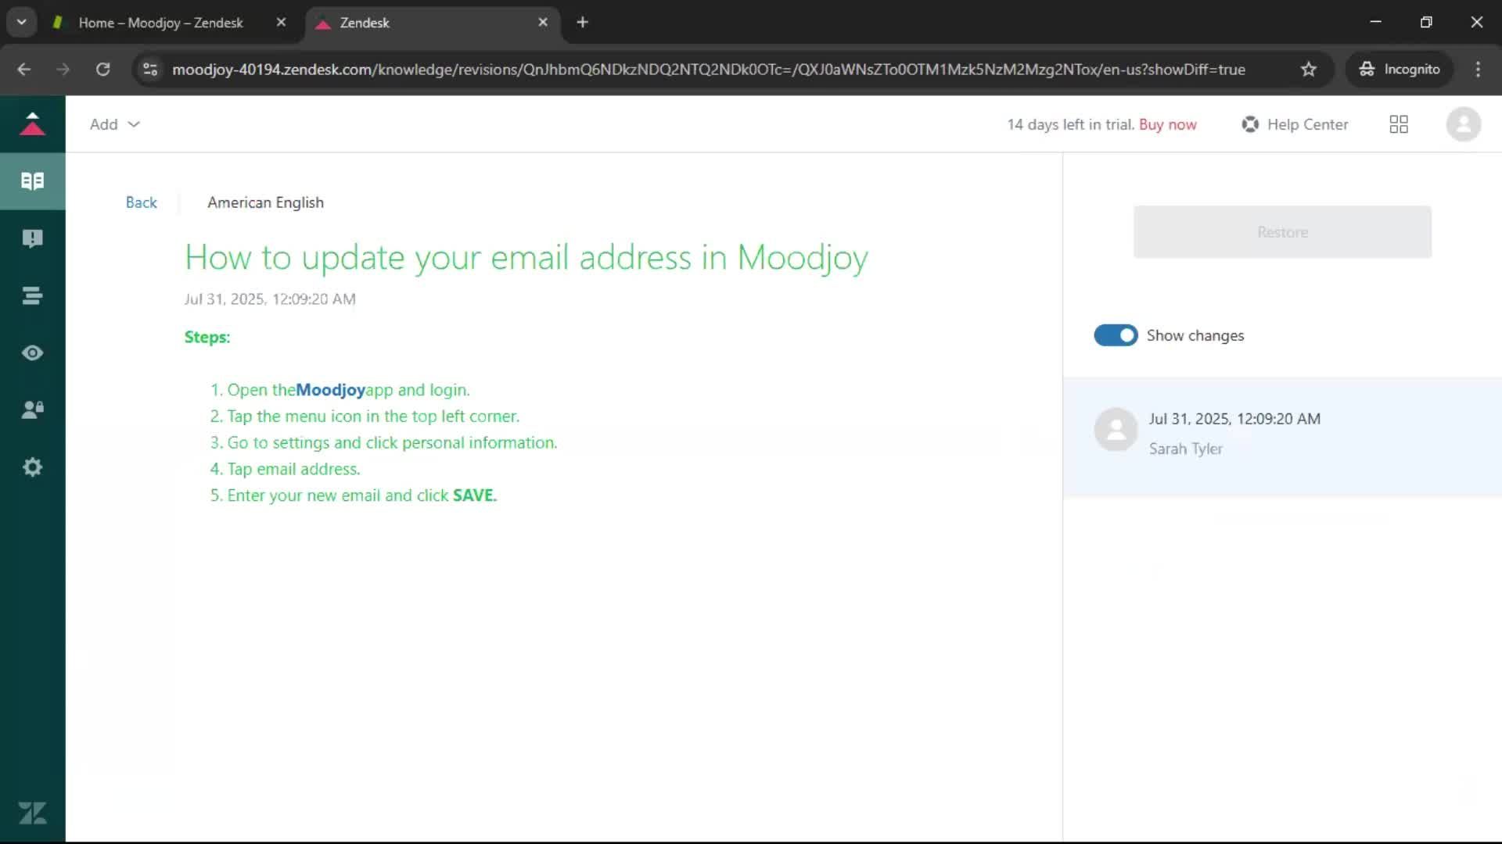Viewport: 1502px width, 844px height.
Task: Click '14 days left in trial' text
Action: coord(1070,124)
